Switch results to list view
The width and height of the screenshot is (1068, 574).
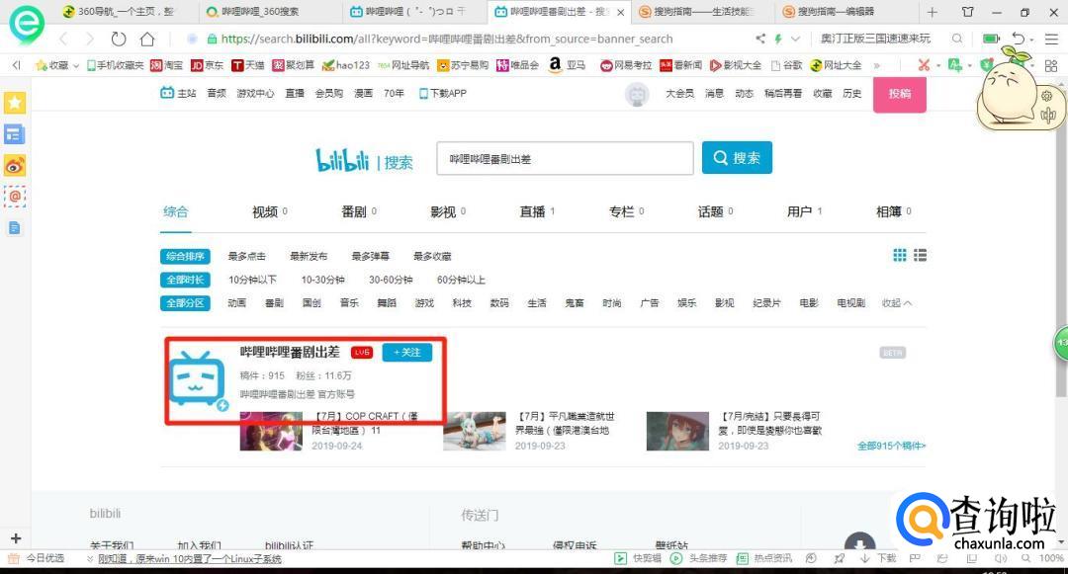pyautogui.click(x=921, y=255)
